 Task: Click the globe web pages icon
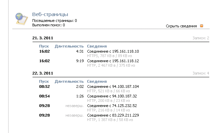[22, 18]
